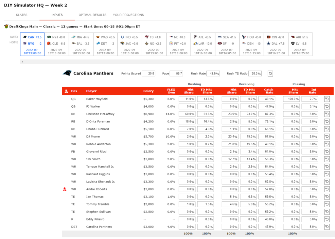
Task: Click the player status icon in table header
Action: coord(66,91)
